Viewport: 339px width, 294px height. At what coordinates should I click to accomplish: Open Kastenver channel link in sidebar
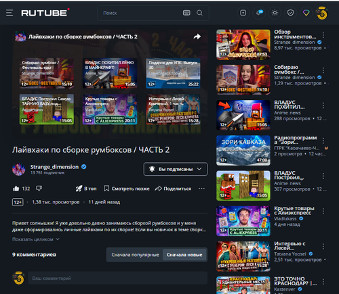[x=285, y=289]
